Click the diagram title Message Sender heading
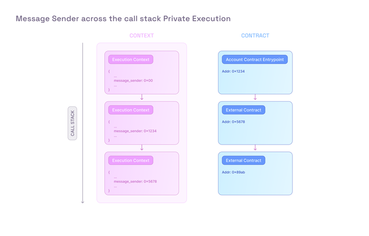369x236 pixels. pyautogui.click(x=123, y=18)
